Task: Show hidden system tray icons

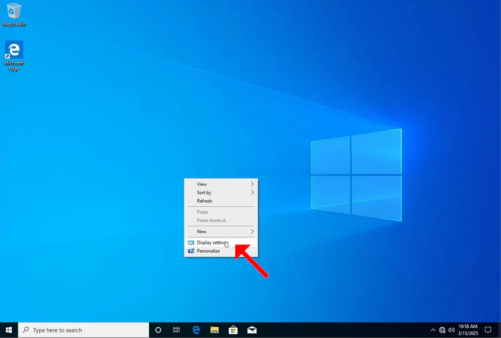Action: coord(433,330)
